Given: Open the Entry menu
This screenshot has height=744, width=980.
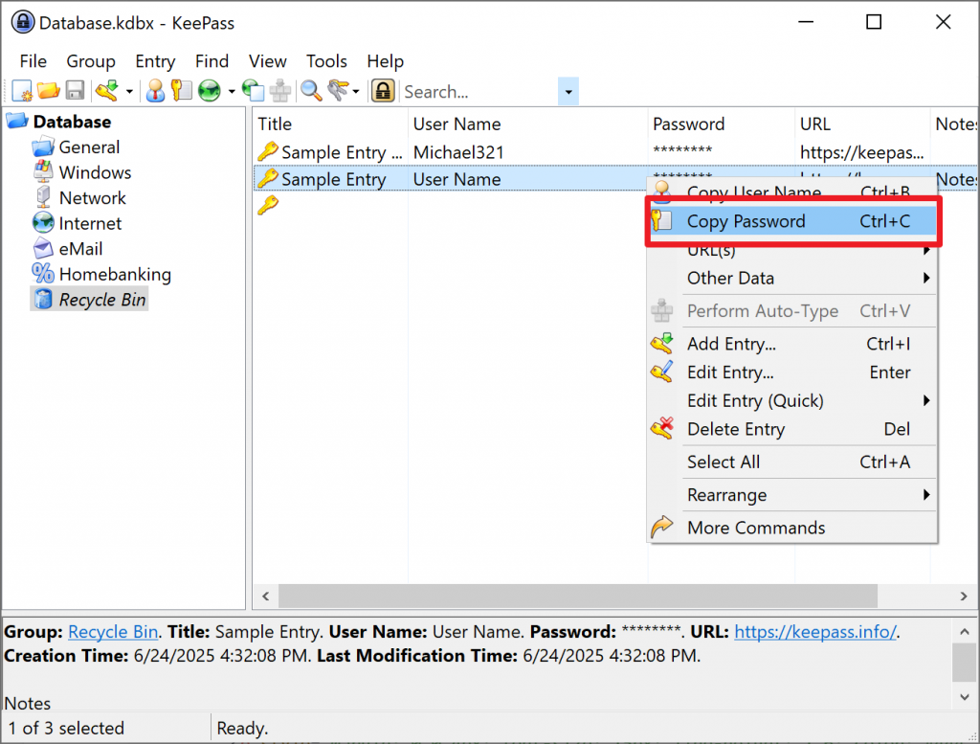Looking at the screenshot, I should tap(155, 61).
